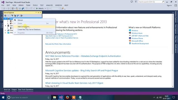Open the Attach button dropdown arrow
The width and height of the screenshot is (178, 100).
(45, 9)
